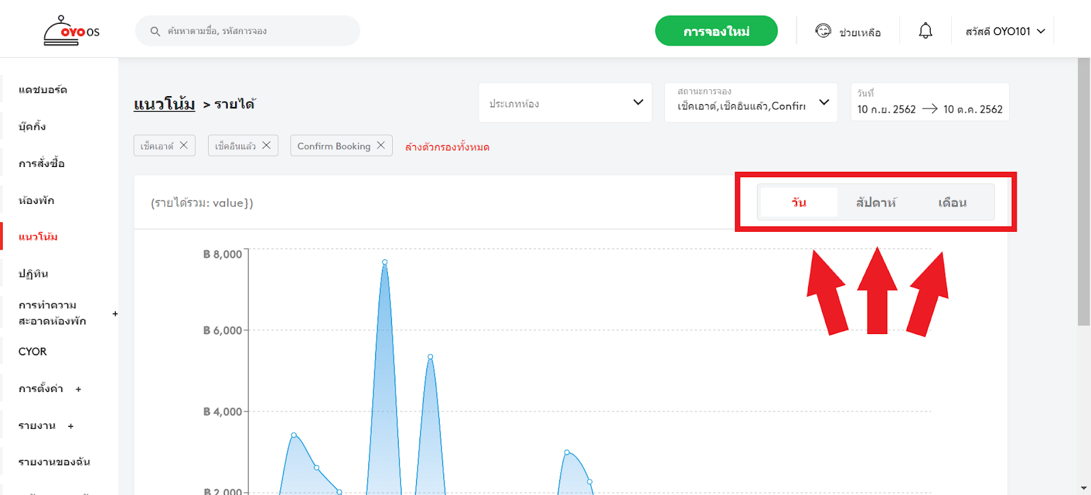Click the ฿ 4,000 axis label

(222, 412)
